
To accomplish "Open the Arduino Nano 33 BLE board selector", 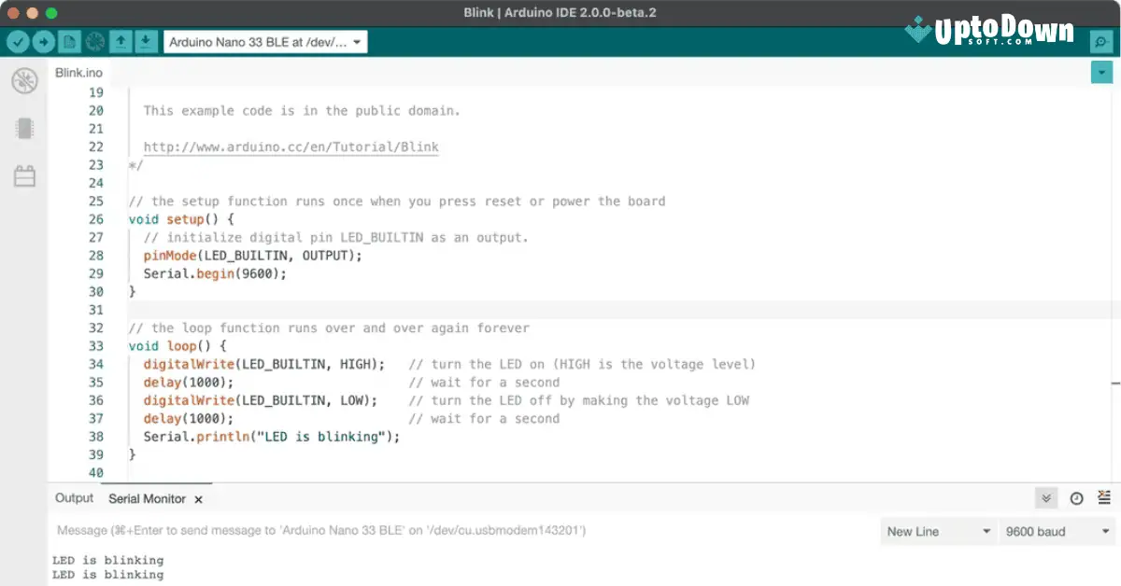I will [x=264, y=41].
